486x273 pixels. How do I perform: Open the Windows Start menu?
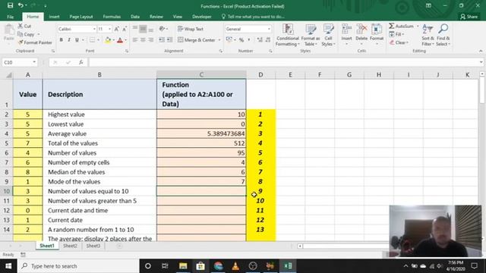[x=8, y=266]
